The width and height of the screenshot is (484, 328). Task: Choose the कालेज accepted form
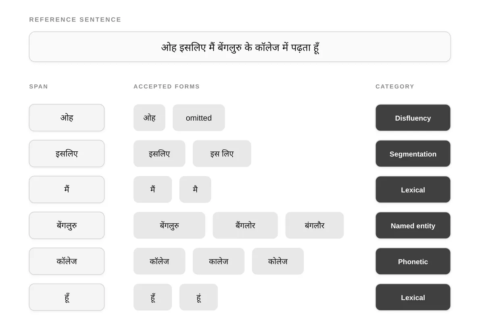click(219, 261)
